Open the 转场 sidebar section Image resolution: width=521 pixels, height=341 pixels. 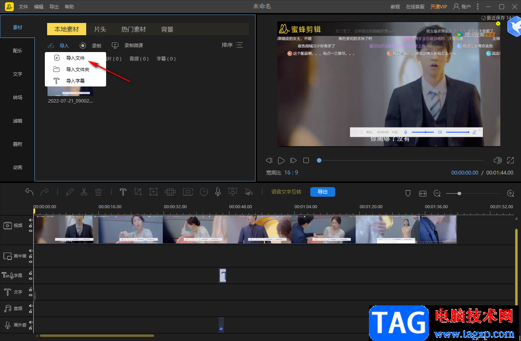(x=18, y=98)
